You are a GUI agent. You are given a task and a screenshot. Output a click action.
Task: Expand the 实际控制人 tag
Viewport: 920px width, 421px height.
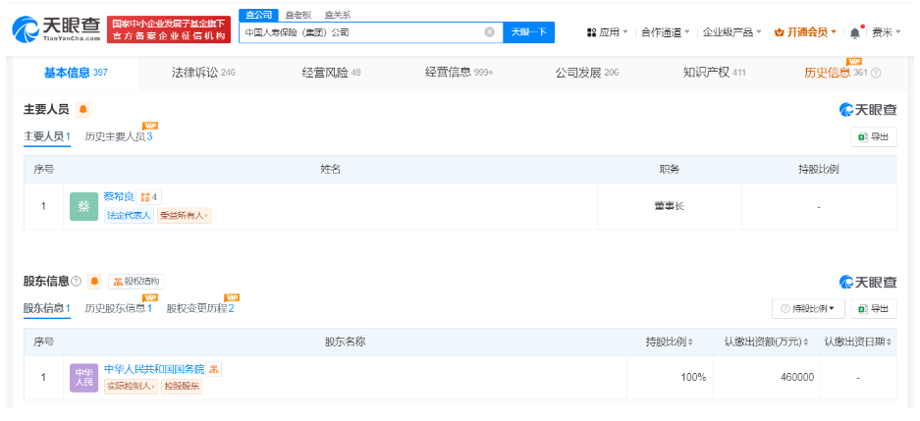pyautogui.click(x=132, y=387)
